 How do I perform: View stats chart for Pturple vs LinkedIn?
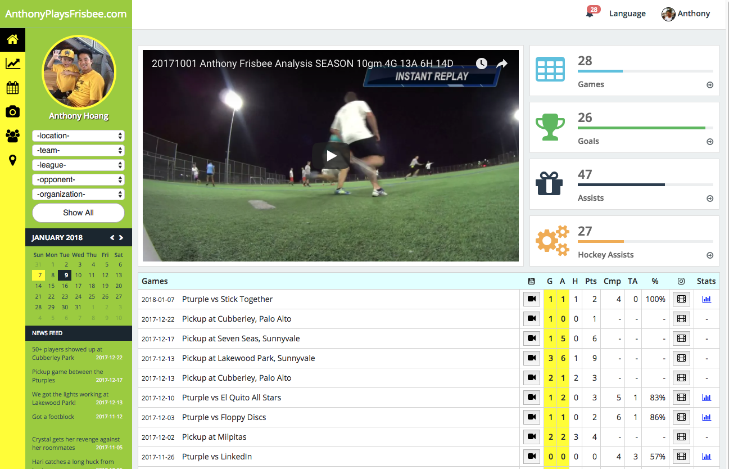[x=707, y=457]
